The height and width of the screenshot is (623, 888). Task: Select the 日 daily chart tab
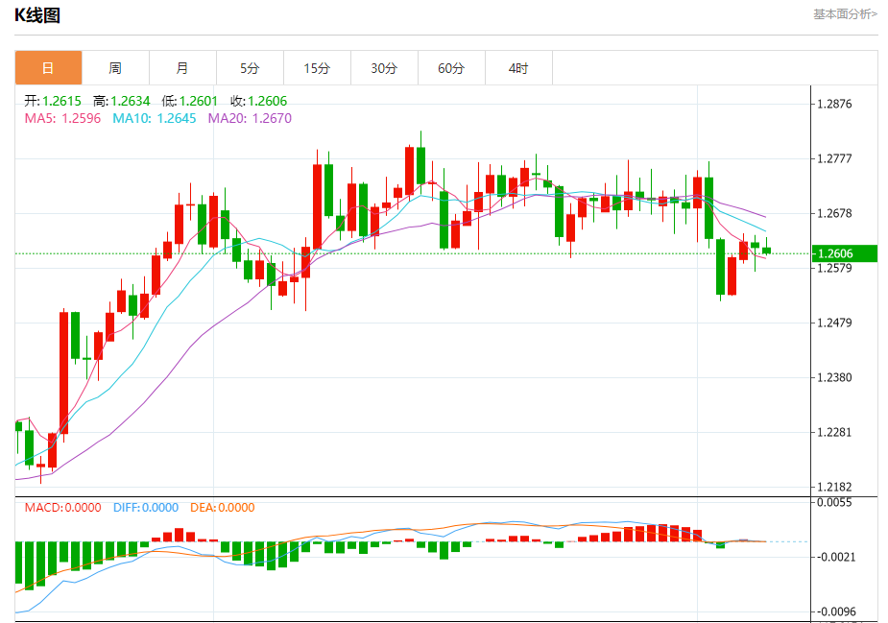pyautogui.click(x=48, y=68)
